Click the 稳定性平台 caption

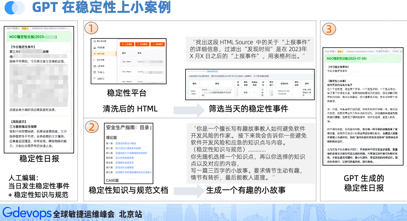pyautogui.click(x=127, y=93)
